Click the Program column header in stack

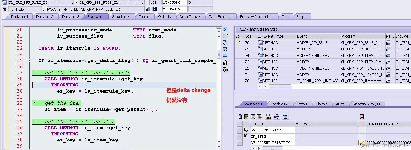(x=362, y=36)
